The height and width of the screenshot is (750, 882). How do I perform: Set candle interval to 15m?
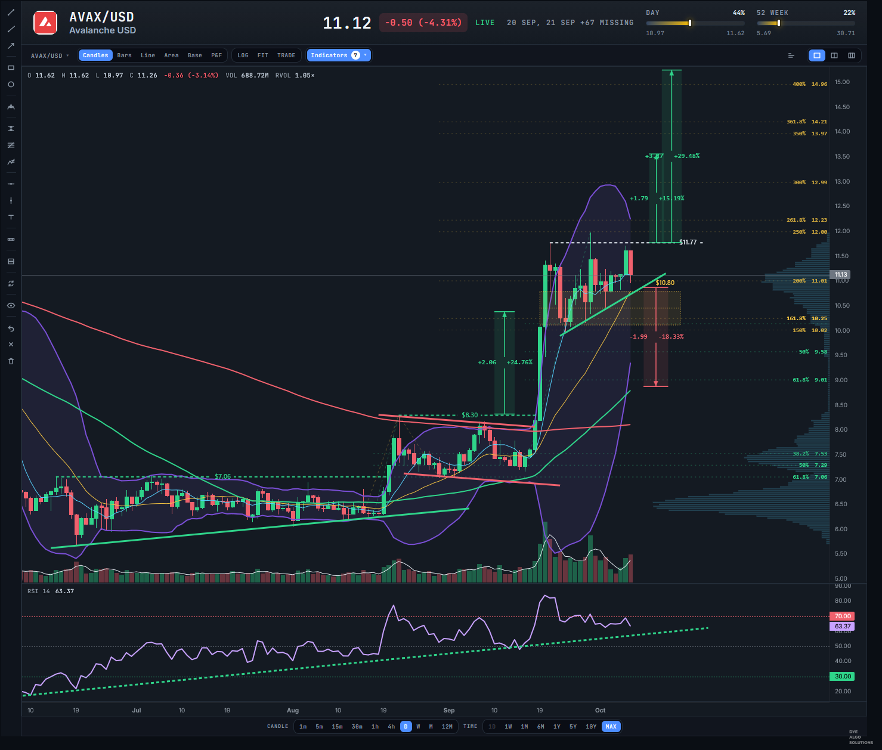click(x=338, y=726)
